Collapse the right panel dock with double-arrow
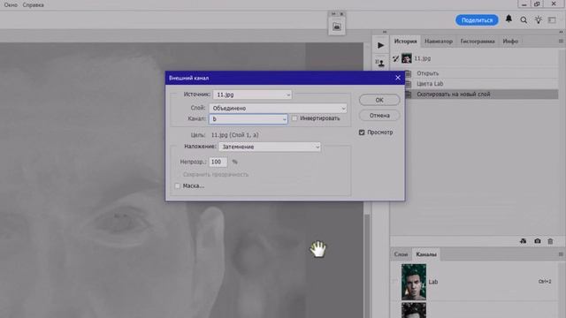 point(561,32)
